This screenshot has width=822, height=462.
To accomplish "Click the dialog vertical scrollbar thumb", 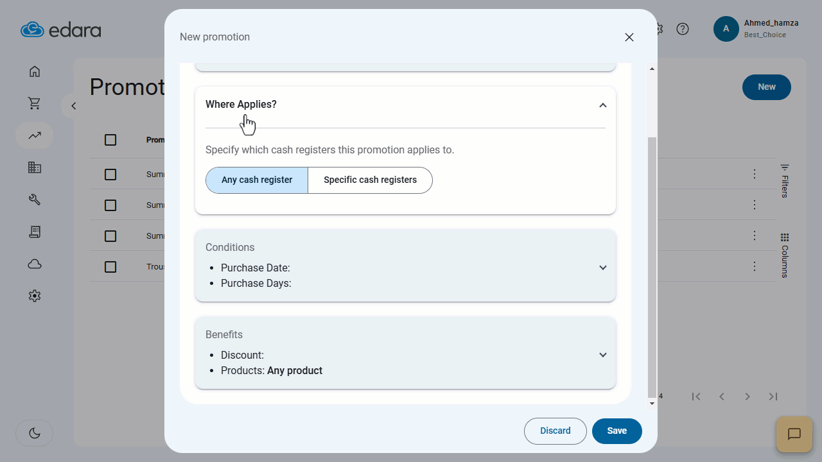I will click(x=652, y=268).
